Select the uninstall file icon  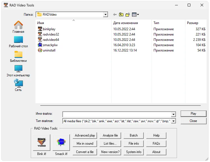(40, 50)
